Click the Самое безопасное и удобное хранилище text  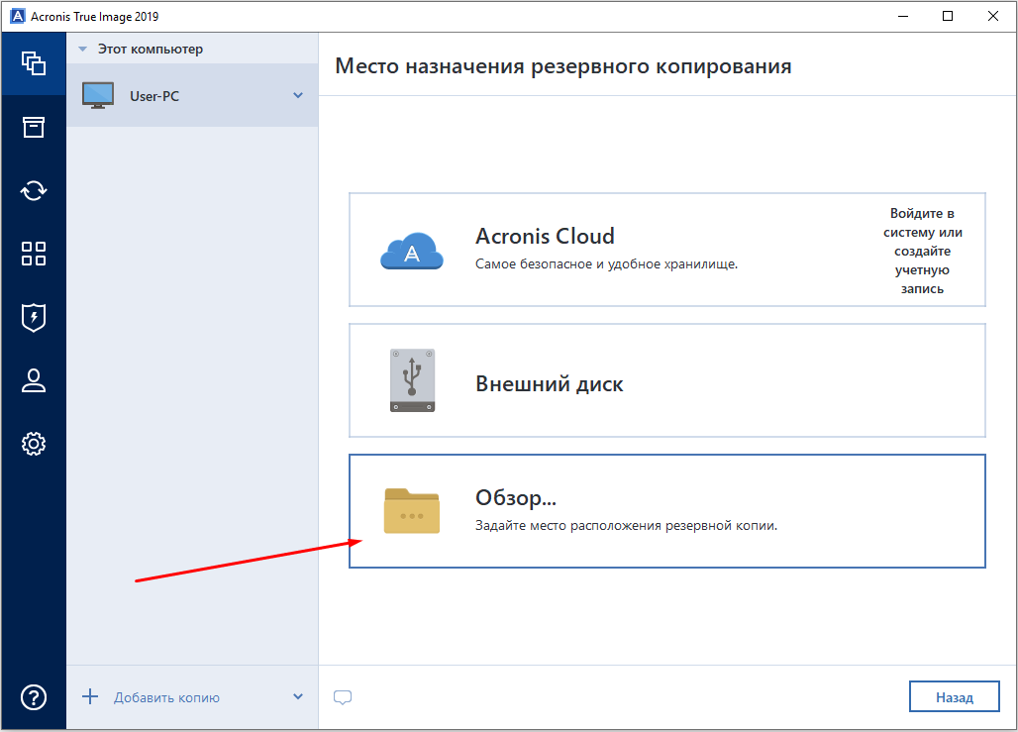606,264
